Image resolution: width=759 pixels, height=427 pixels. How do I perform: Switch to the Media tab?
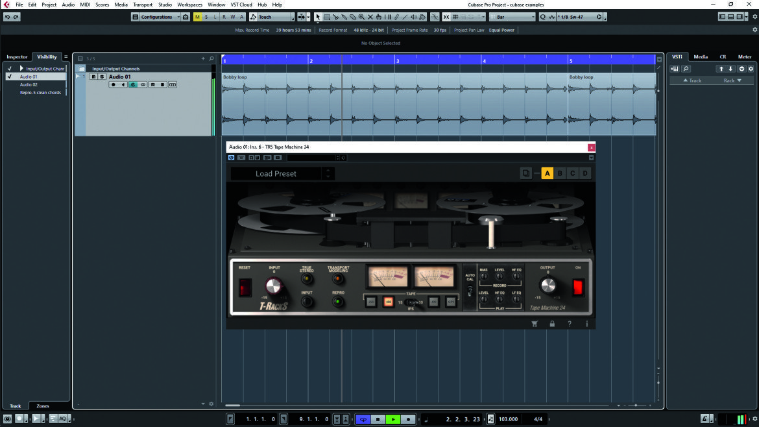[x=701, y=56]
